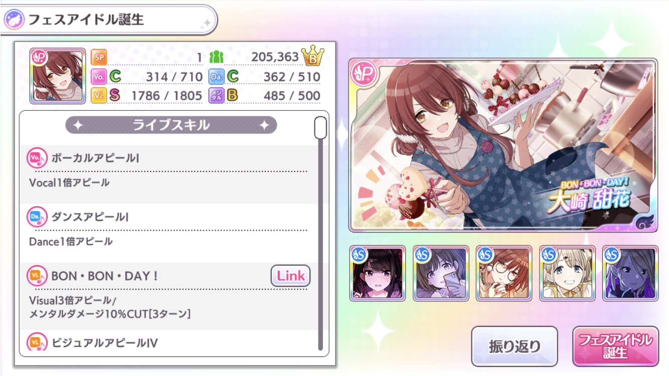Click the Vi. visual stat icon
This screenshot has height=376, width=669.
tap(99, 95)
